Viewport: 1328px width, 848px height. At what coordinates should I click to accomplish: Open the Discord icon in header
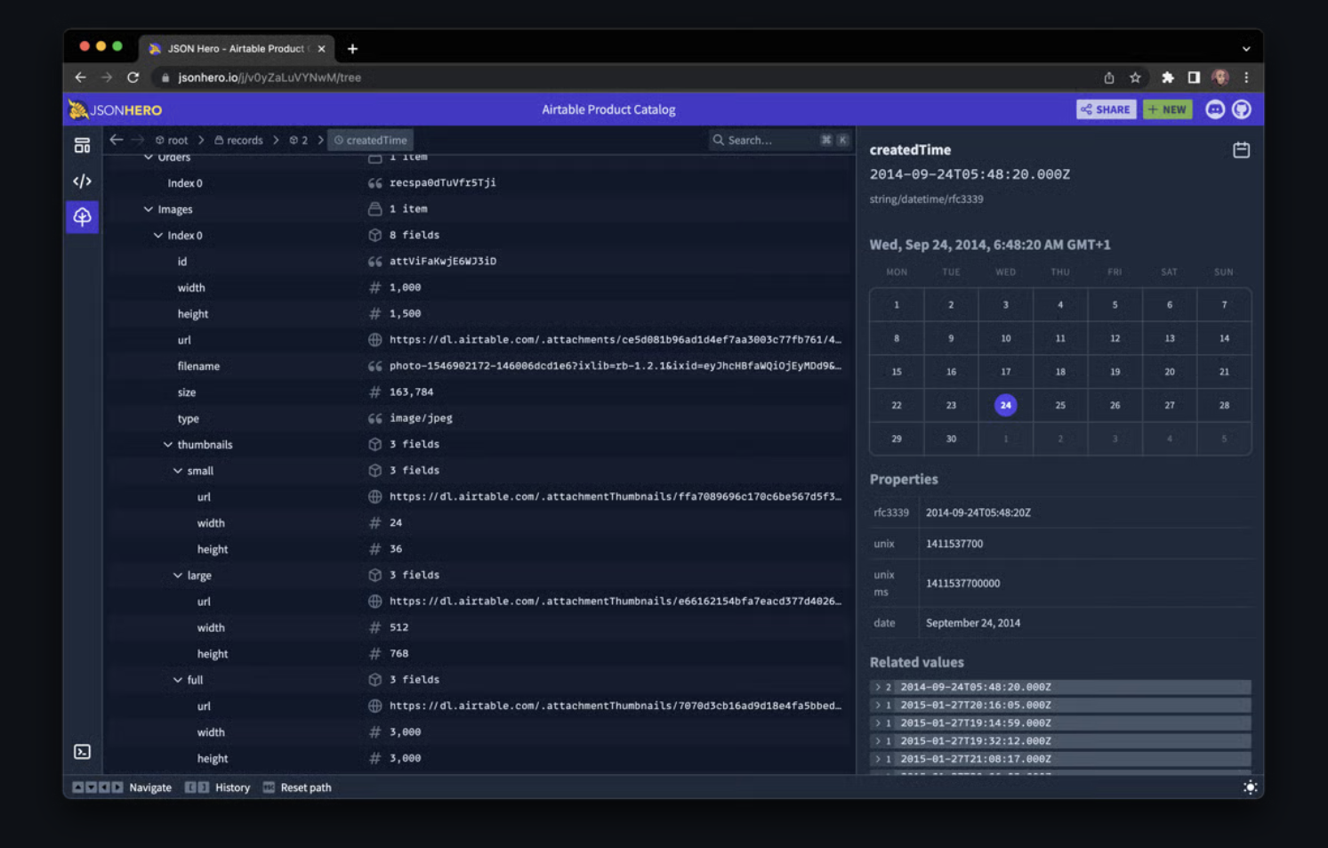(x=1215, y=109)
